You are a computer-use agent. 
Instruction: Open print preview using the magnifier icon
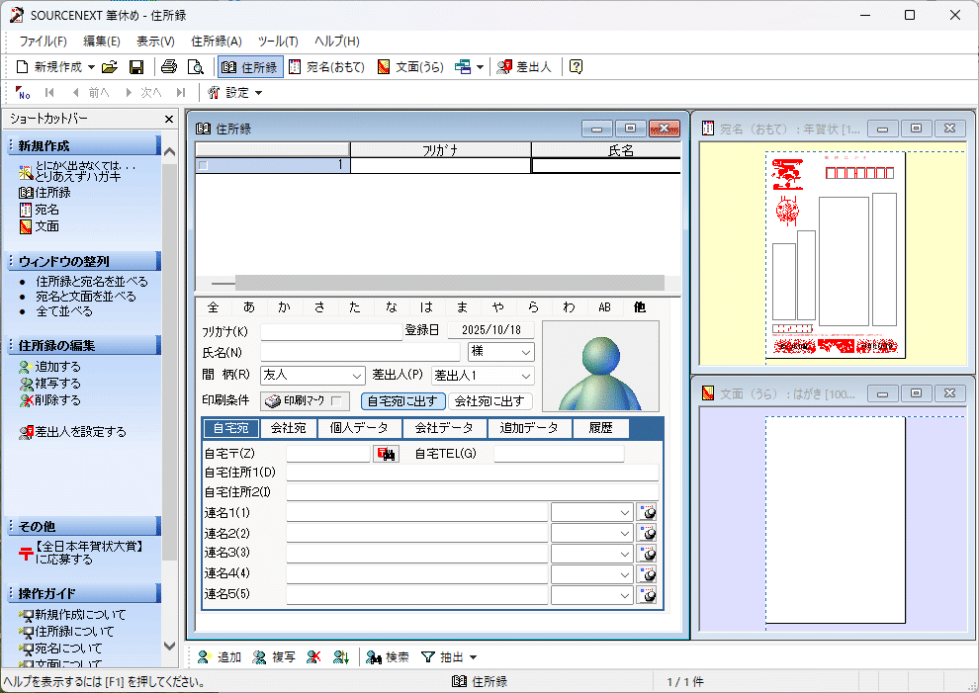(x=195, y=67)
